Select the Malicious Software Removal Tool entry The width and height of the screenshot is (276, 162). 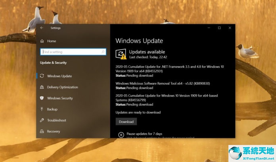coord(163,83)
